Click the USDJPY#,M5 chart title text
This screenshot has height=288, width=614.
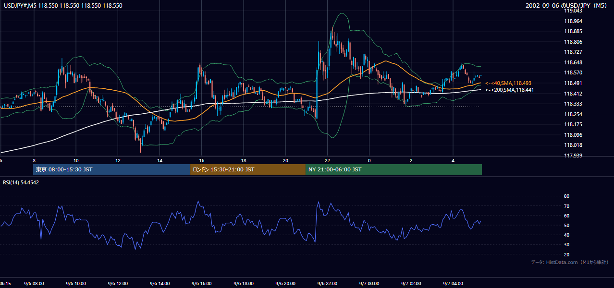62,6
